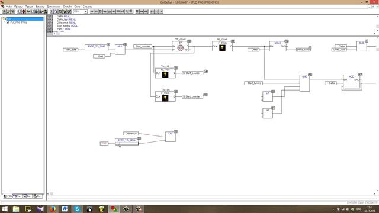Select the LT comparison block
This screenshot has height=213, width=379.
click(x=268, y=96)
